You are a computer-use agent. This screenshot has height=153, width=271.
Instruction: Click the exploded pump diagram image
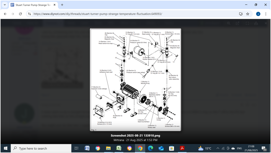click(136, 80)
